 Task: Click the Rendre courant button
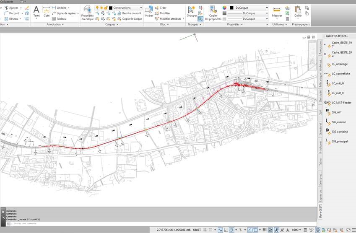click(x=131, y=13)
